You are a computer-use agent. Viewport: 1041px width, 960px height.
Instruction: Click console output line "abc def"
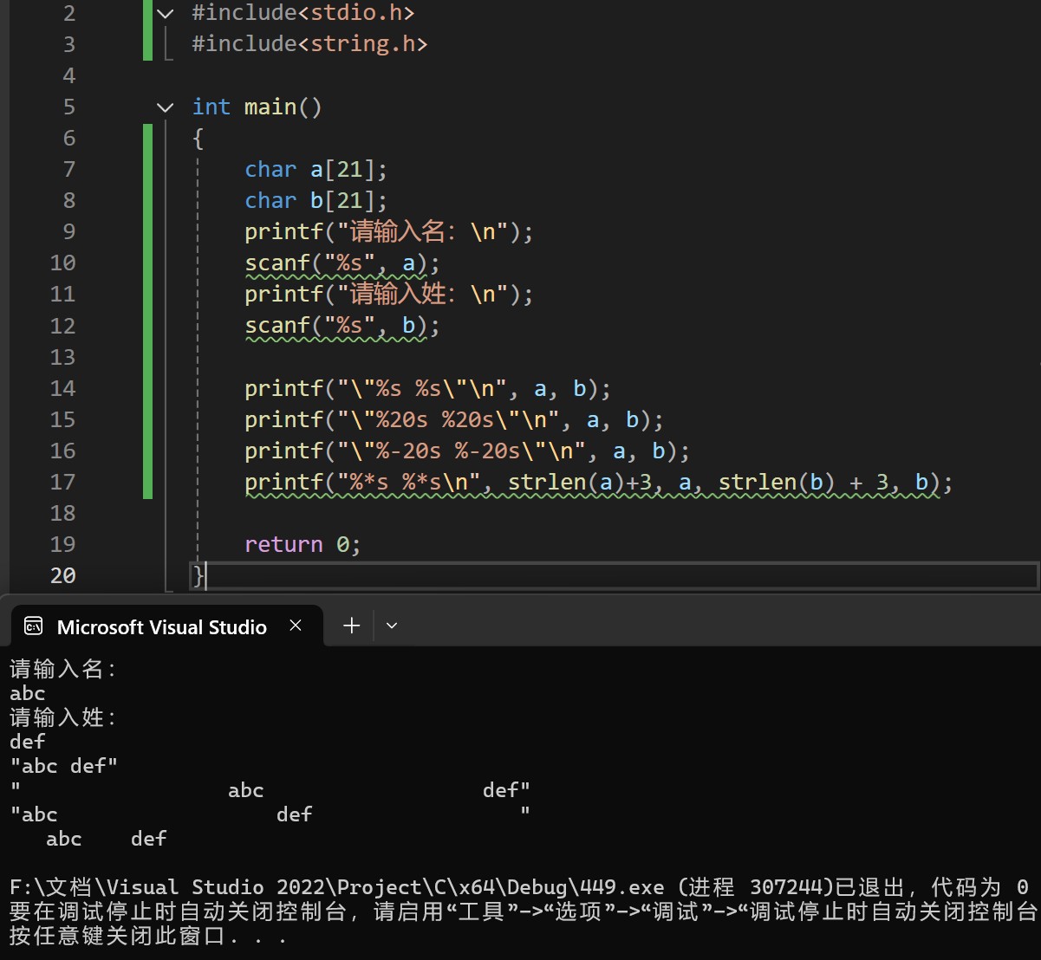pos(63,766)
